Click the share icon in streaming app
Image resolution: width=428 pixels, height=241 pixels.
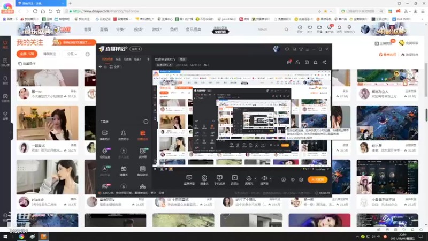point(324,62)
